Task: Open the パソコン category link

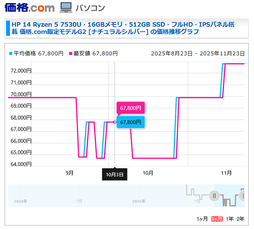Action: (90, 8)
